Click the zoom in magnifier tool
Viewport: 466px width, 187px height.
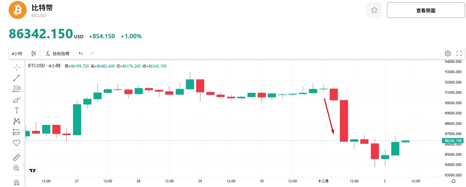(x=16, y=168)
